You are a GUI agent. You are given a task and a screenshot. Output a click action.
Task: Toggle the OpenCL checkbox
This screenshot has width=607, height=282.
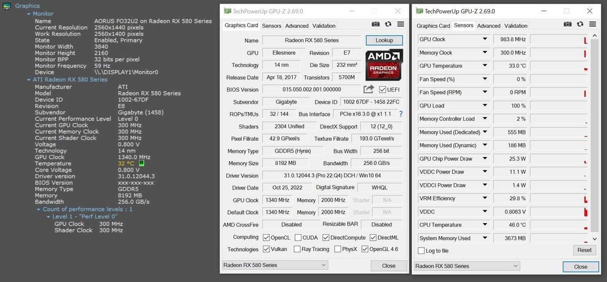coord(266,238)
